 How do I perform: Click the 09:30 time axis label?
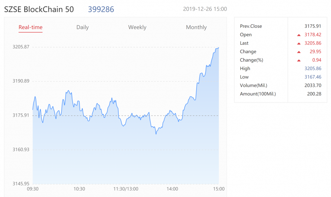tap(33, 189)
